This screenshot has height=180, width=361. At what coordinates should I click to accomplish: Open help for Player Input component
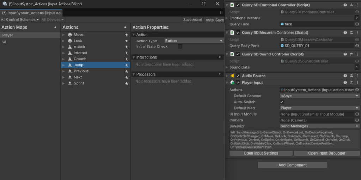(345, 83)
